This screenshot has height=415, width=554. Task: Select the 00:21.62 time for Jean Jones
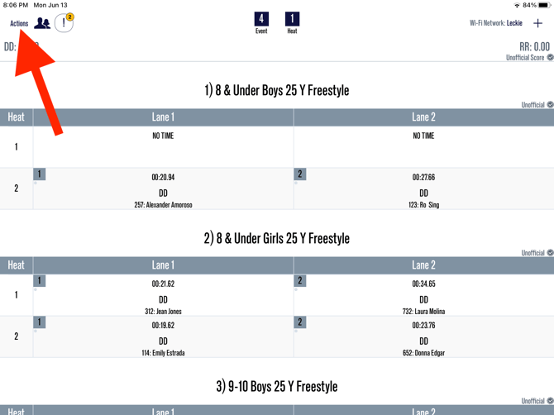163,284
